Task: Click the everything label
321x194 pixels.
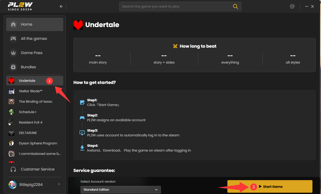Action: point(230,62)
